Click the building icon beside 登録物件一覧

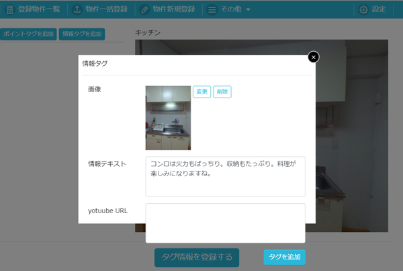point(9,9)
